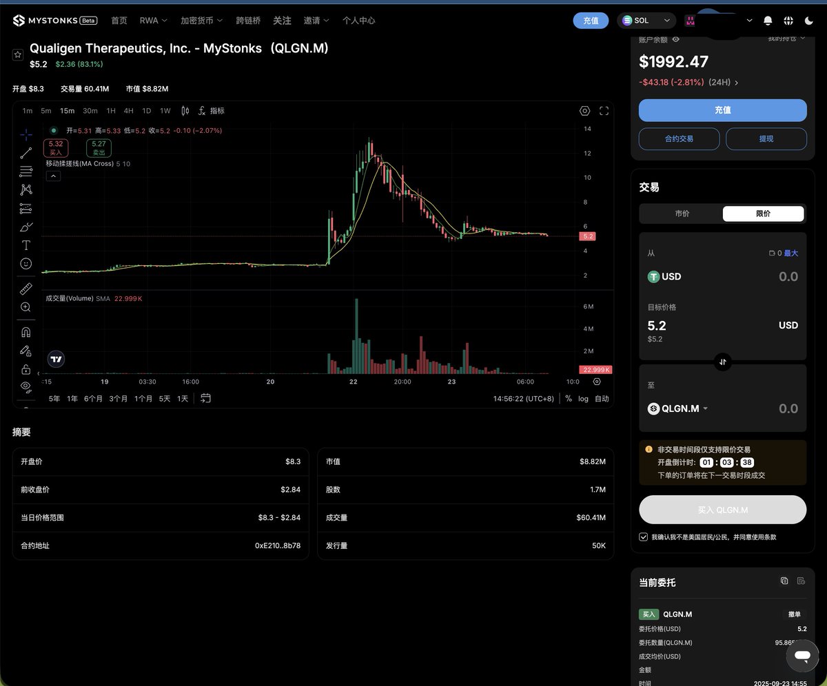Activate the zoom in tool
The image size is (827, 686).
26,307
